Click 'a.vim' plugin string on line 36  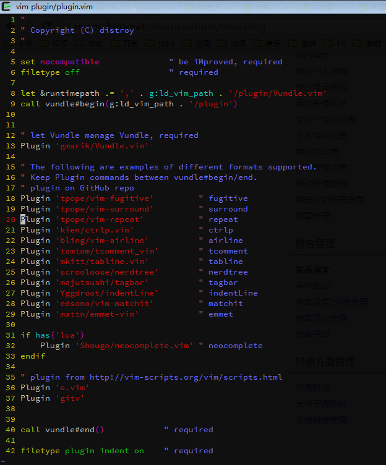(x=72, y=388)
